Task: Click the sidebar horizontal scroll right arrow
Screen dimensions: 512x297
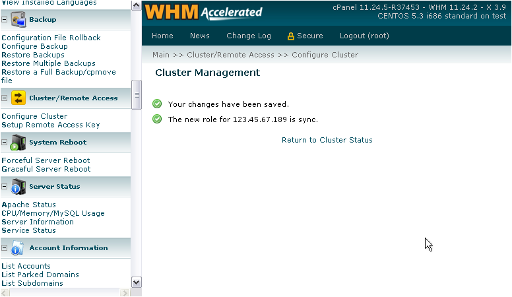Action: pyautogui.click(x=125, y=292)
